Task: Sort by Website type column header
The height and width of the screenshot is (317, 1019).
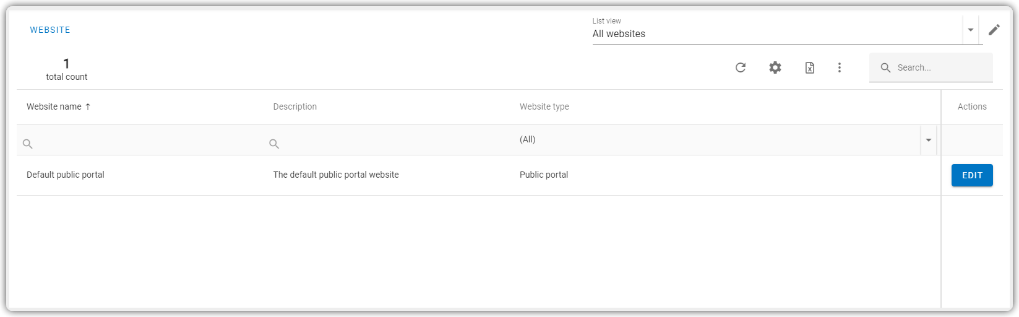Action: [544, 106]
